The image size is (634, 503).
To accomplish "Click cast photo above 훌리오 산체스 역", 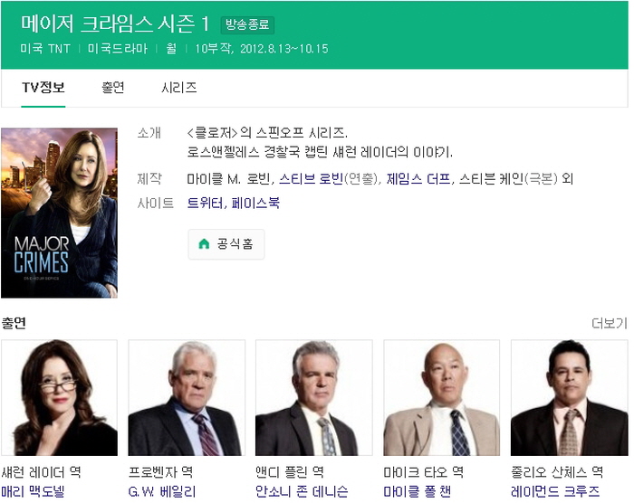I will pos(569,397).
